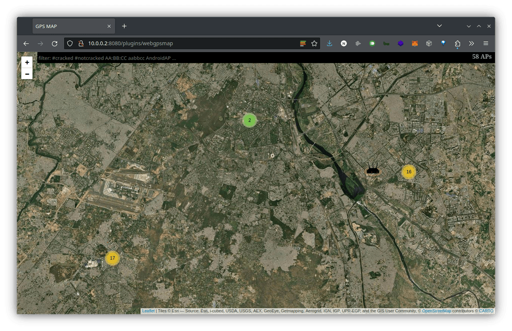
Task: Minimize the browser window
Action: (x=469, y=26)
